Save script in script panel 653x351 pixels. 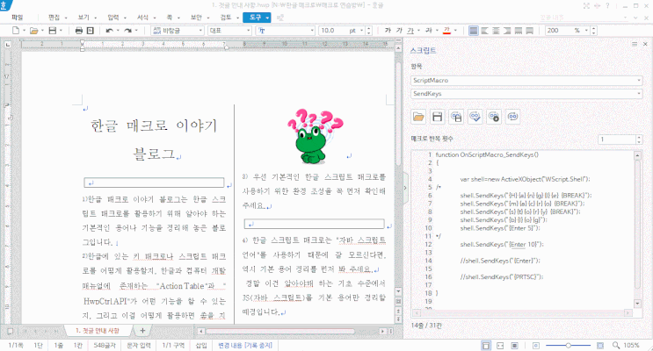[438, 117]
